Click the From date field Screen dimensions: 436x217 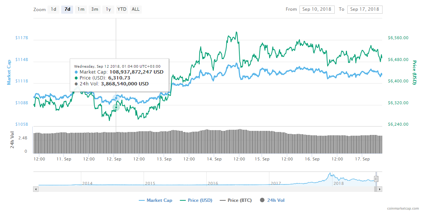coord(317,9)
